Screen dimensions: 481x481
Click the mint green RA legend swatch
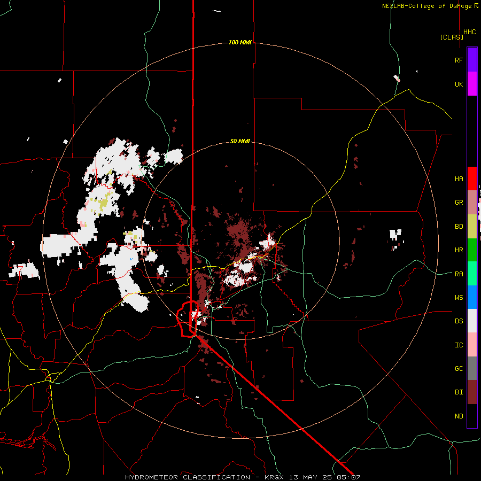pos(472,274)
